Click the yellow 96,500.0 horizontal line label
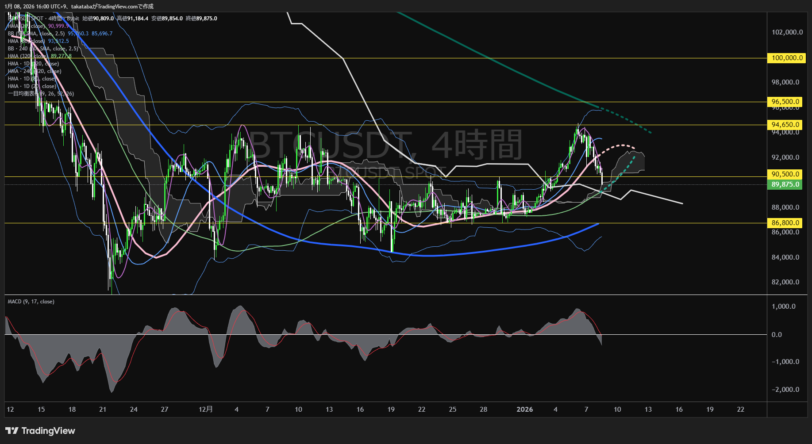812x444 pixels. point(785,102)
